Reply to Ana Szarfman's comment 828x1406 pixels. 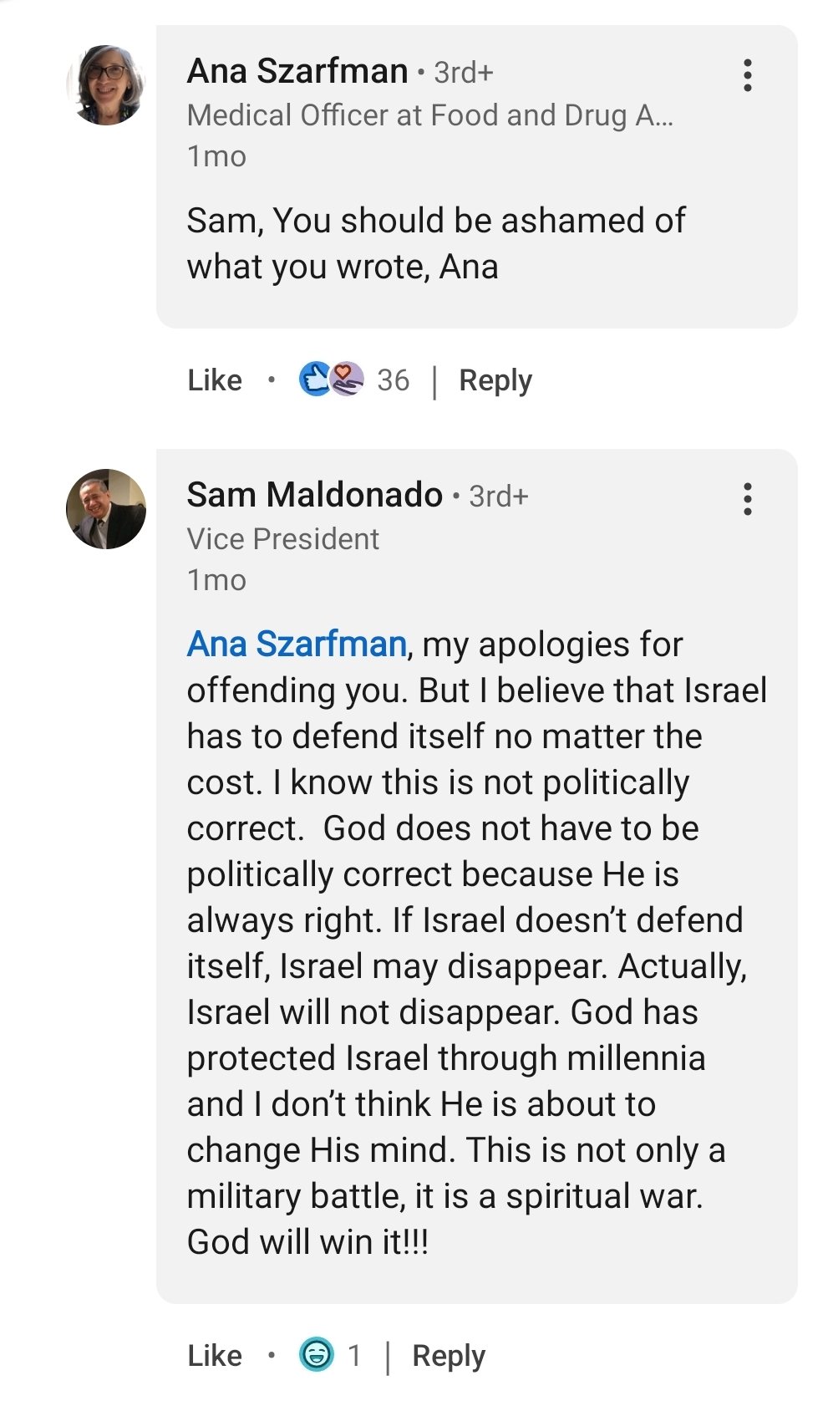point(495,380)
